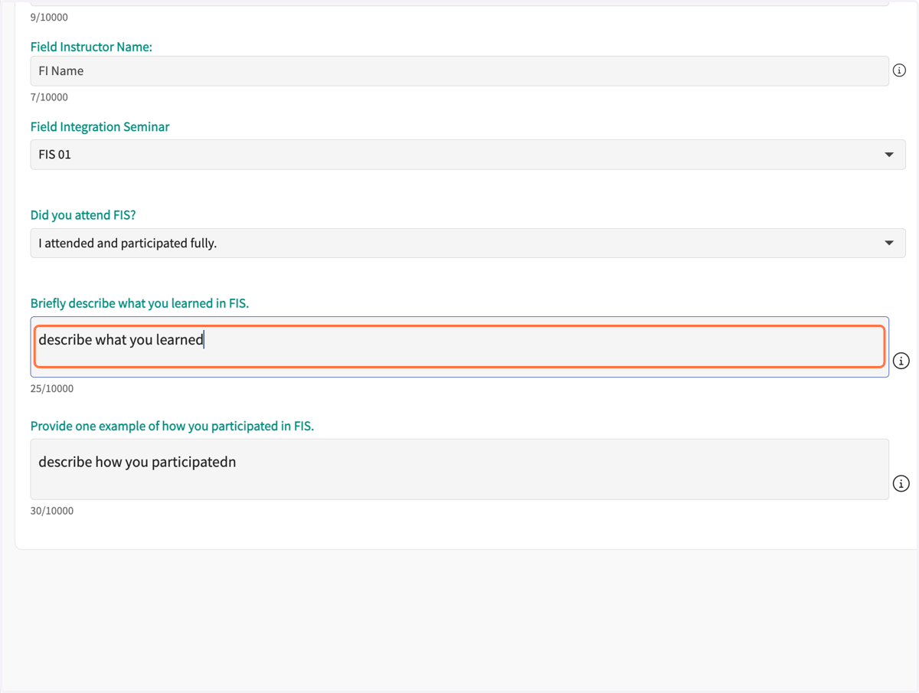The width and height of the screenshot is (919, 693).
Task: Click the 'Field Integration Seminar' label
Action: [x=100, y=126]
